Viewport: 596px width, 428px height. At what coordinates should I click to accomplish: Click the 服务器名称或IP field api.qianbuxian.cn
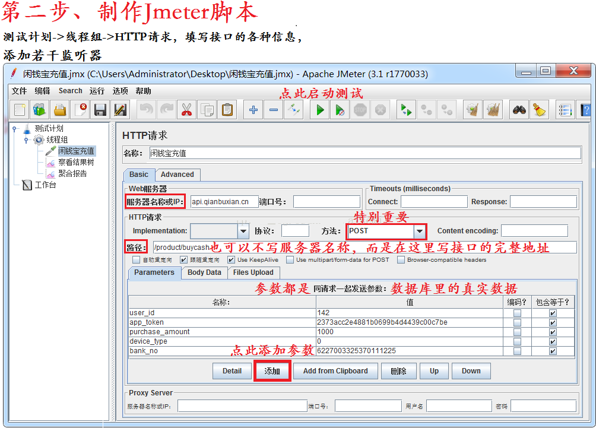click(224, 201)
